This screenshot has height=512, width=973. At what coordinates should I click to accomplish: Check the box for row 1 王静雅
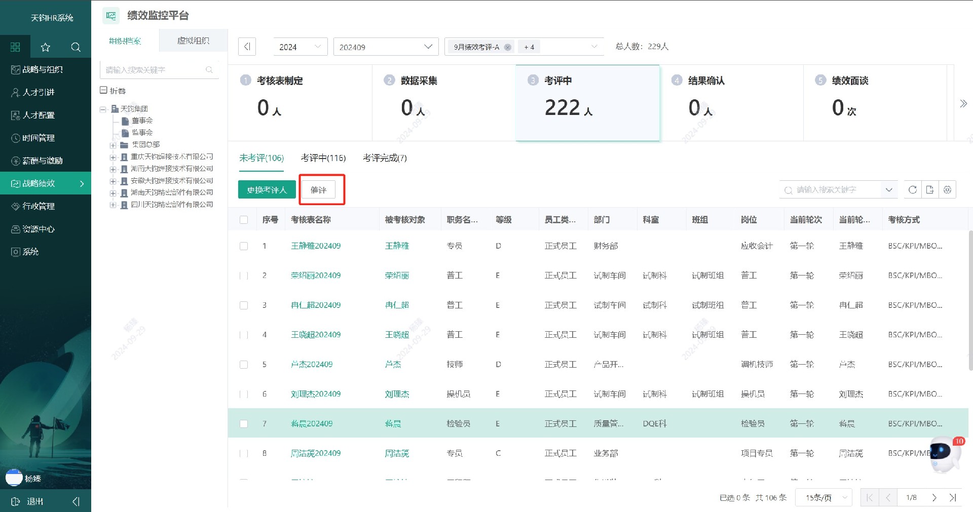click(x=244, y=246)
